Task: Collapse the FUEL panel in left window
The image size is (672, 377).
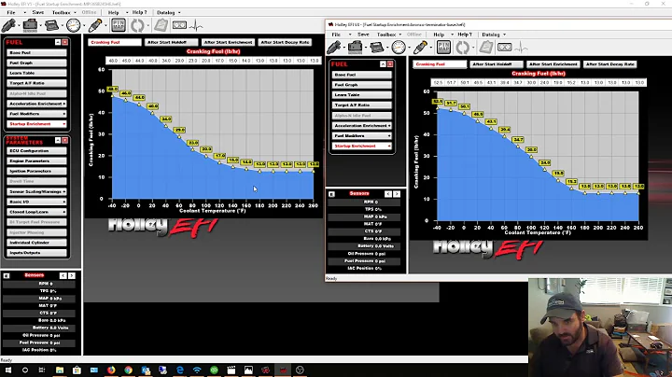Action: (58, 42)
